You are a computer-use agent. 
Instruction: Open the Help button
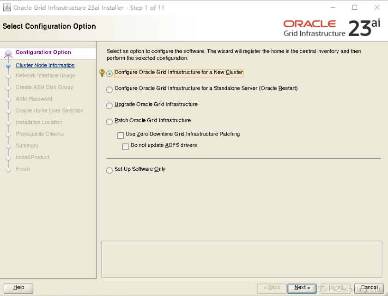18,288
